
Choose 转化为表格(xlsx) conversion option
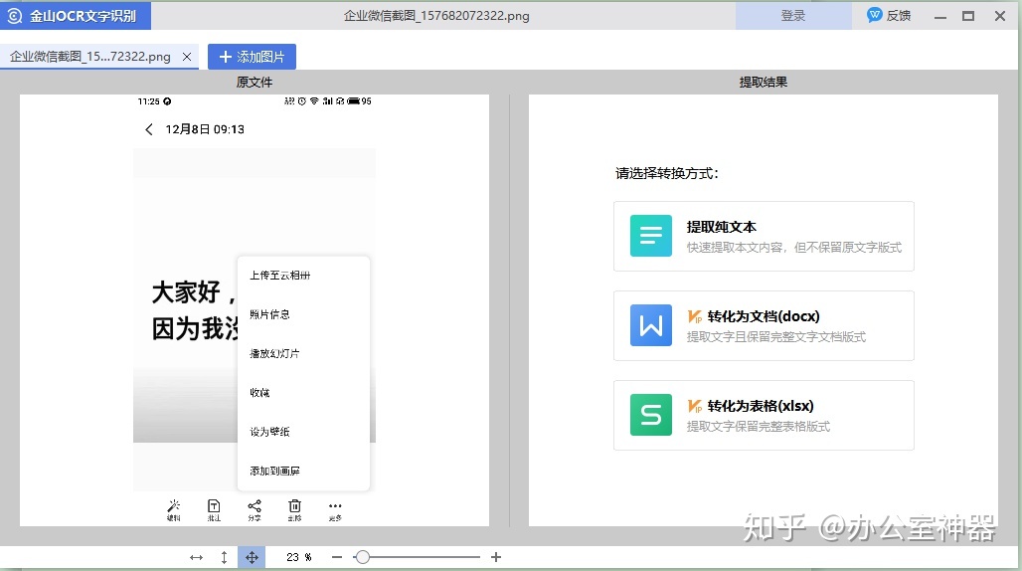point(764,415)
